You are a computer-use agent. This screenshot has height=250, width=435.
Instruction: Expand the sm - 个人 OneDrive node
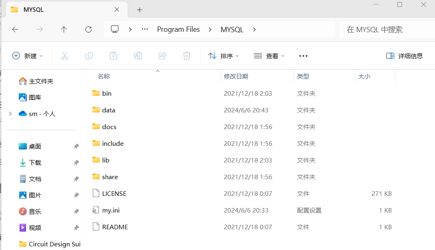tap(10, 114)
